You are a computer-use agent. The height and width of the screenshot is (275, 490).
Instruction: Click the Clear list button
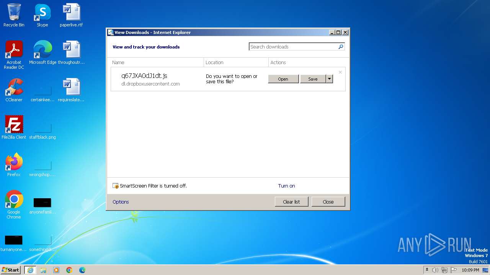291,202
